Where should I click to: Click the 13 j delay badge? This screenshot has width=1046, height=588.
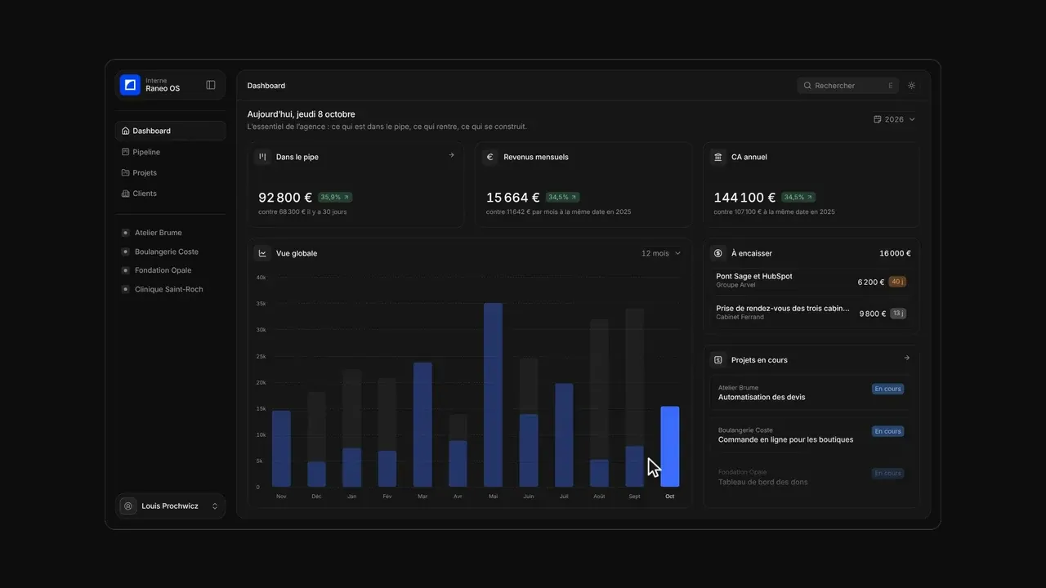[897, 314]
